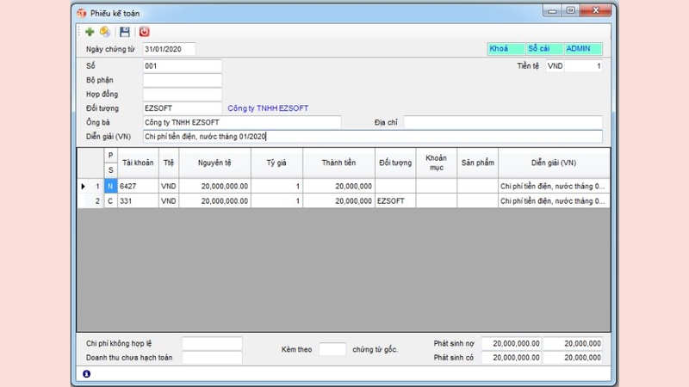Click the red power exit icon
Image resolution: width=689 pixels, height=387 pixels.
point(144,32)
